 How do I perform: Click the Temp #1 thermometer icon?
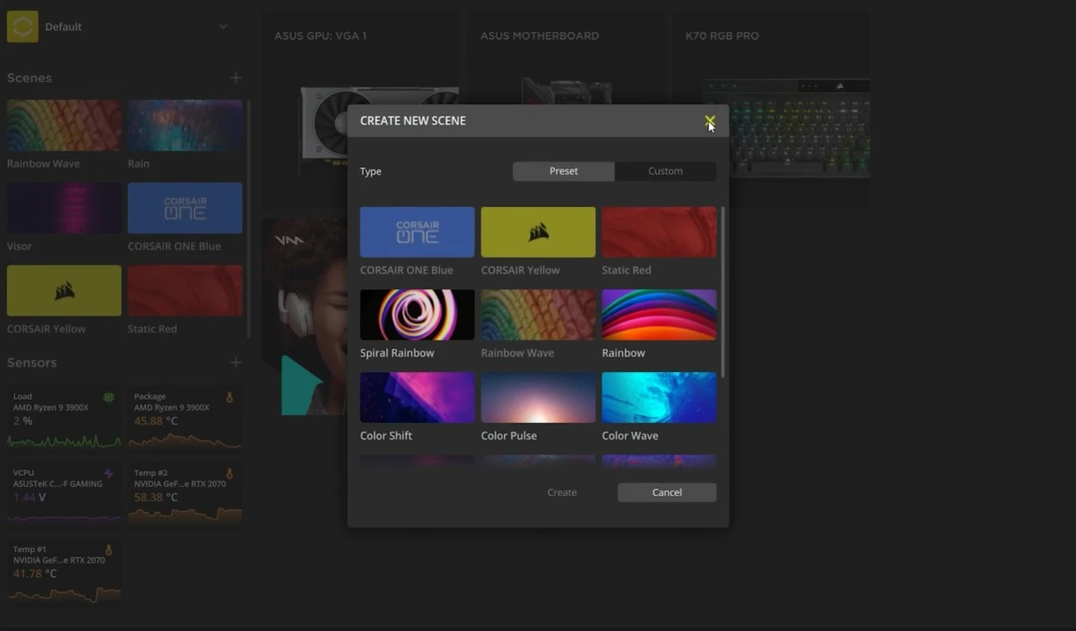tap(108, 549)
